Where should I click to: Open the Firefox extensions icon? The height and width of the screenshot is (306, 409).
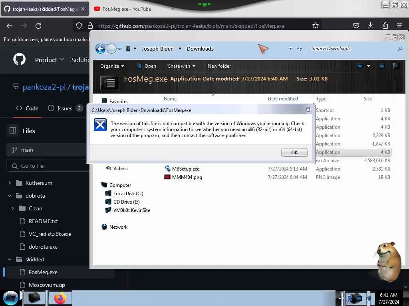coord(385,25)
